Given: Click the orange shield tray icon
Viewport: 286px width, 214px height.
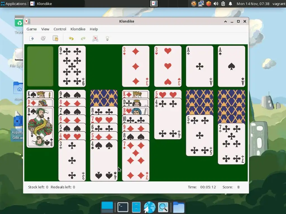Looking at the screenshot, I should 208,4.
